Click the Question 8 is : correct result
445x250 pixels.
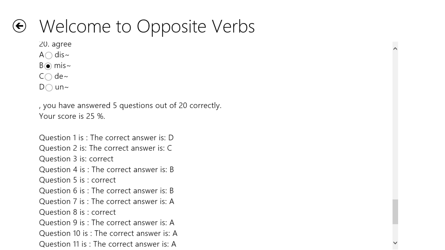(77, 212)
